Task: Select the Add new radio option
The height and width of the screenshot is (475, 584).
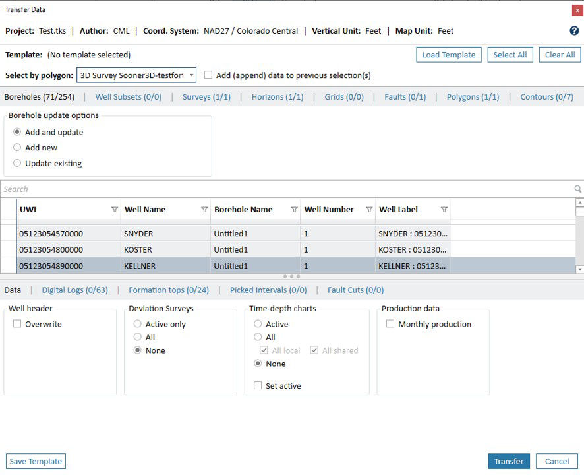Action: (x=17, y=148)
